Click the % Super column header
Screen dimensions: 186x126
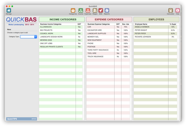point(173,24)
